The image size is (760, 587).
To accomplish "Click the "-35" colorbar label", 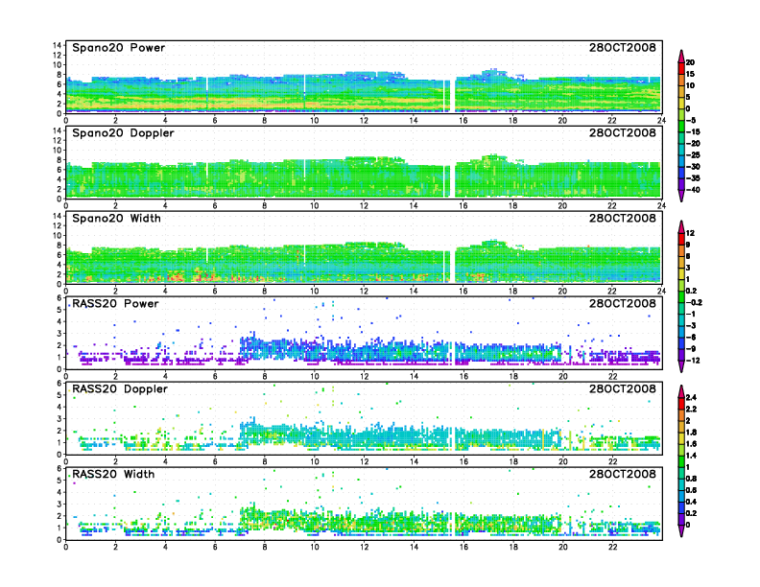I will pyautogui.click(x=693, y=178).
